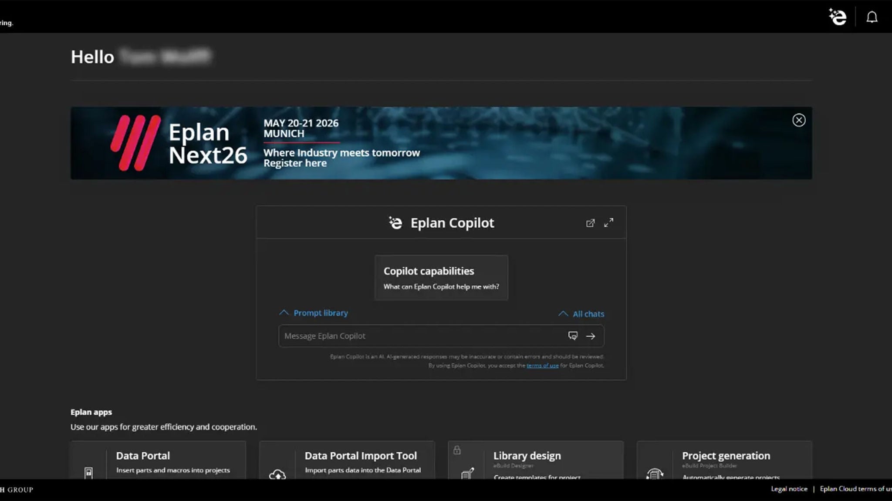Close the Eplan Next26 banner
This screenshot has width=892, height=501.
click(x=798, y=120)
